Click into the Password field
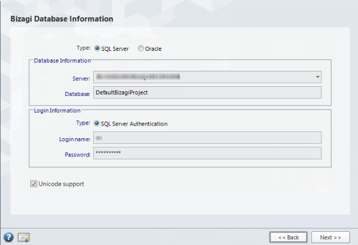358x245 pixels. (208, 153)
